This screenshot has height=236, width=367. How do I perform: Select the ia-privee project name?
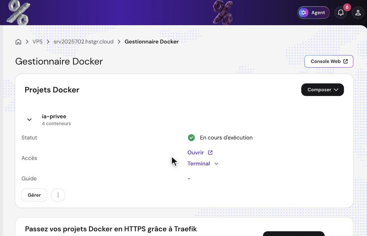coord(54,116)
